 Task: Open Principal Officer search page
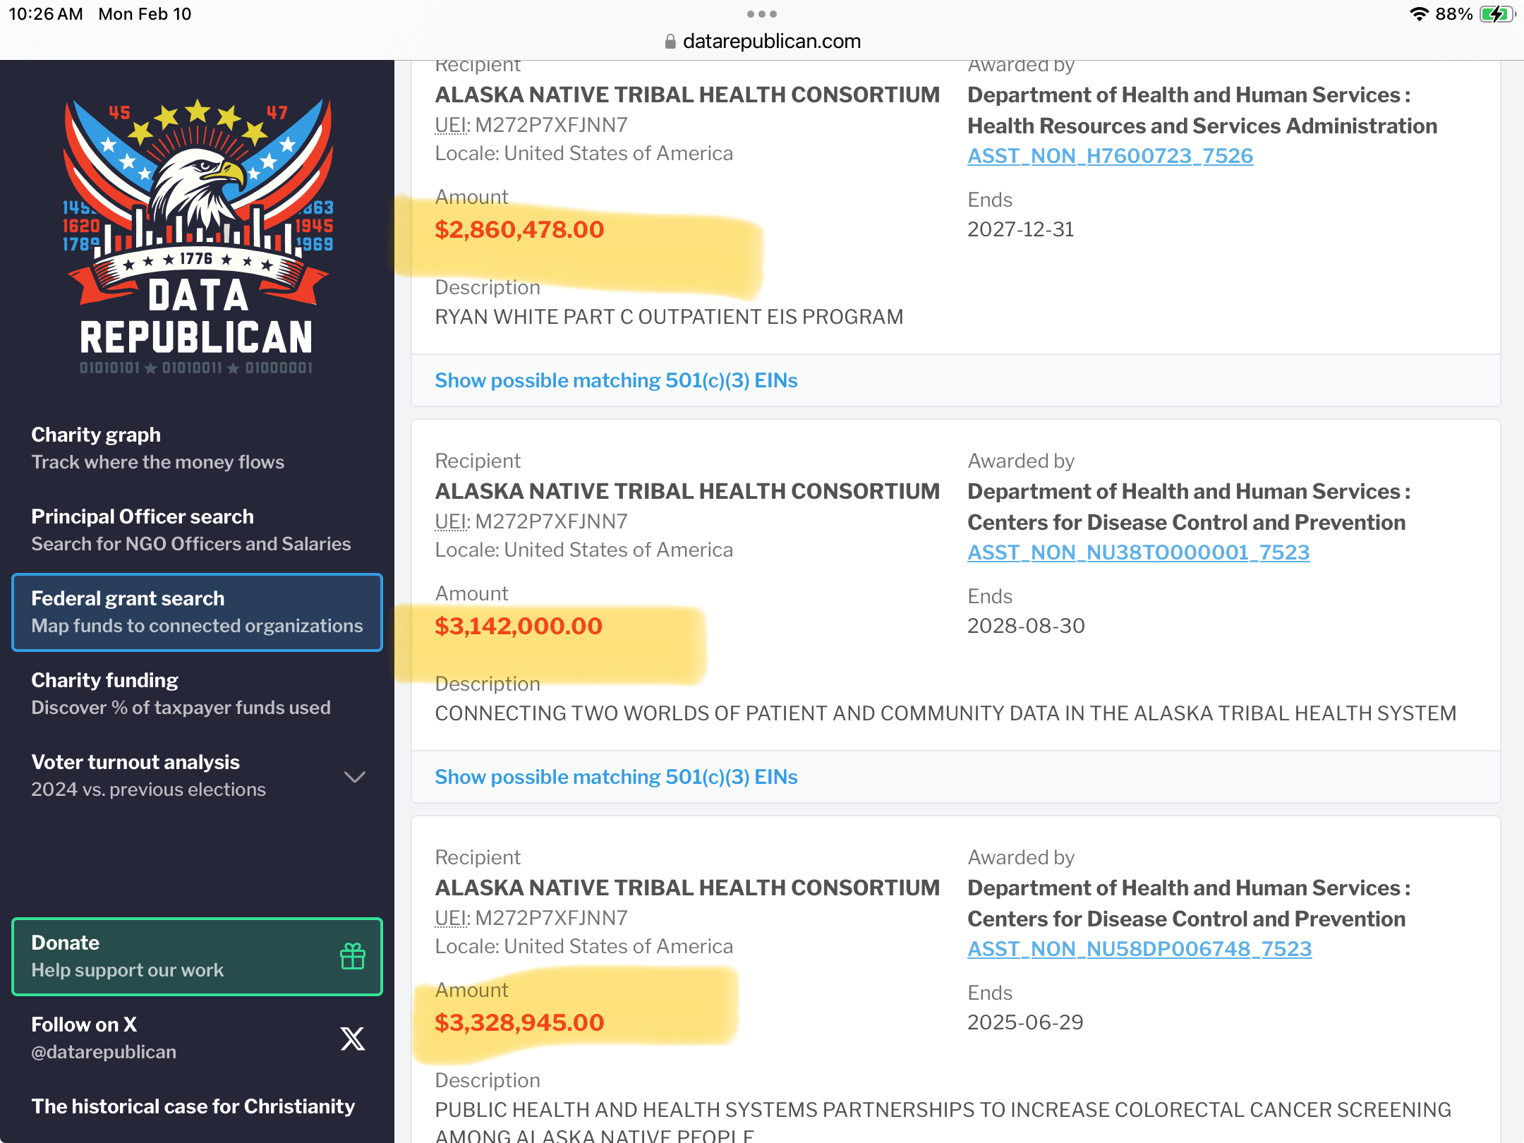point(197,530)
